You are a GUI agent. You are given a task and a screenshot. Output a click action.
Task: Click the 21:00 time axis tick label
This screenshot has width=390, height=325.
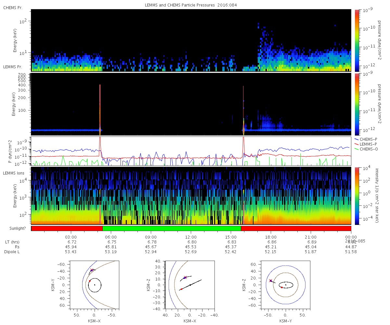[x=311, y=237]
